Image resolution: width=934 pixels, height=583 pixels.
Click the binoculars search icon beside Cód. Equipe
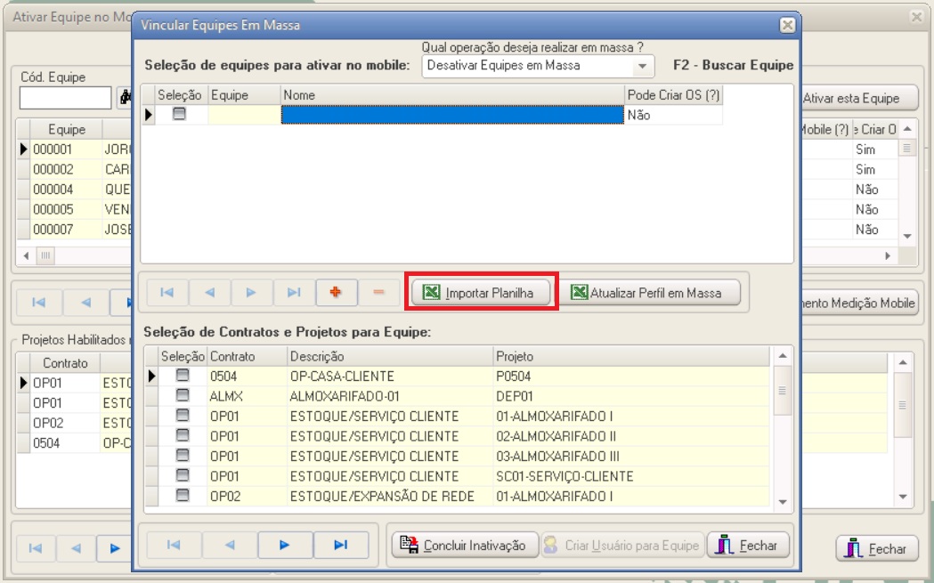point(125,98)
